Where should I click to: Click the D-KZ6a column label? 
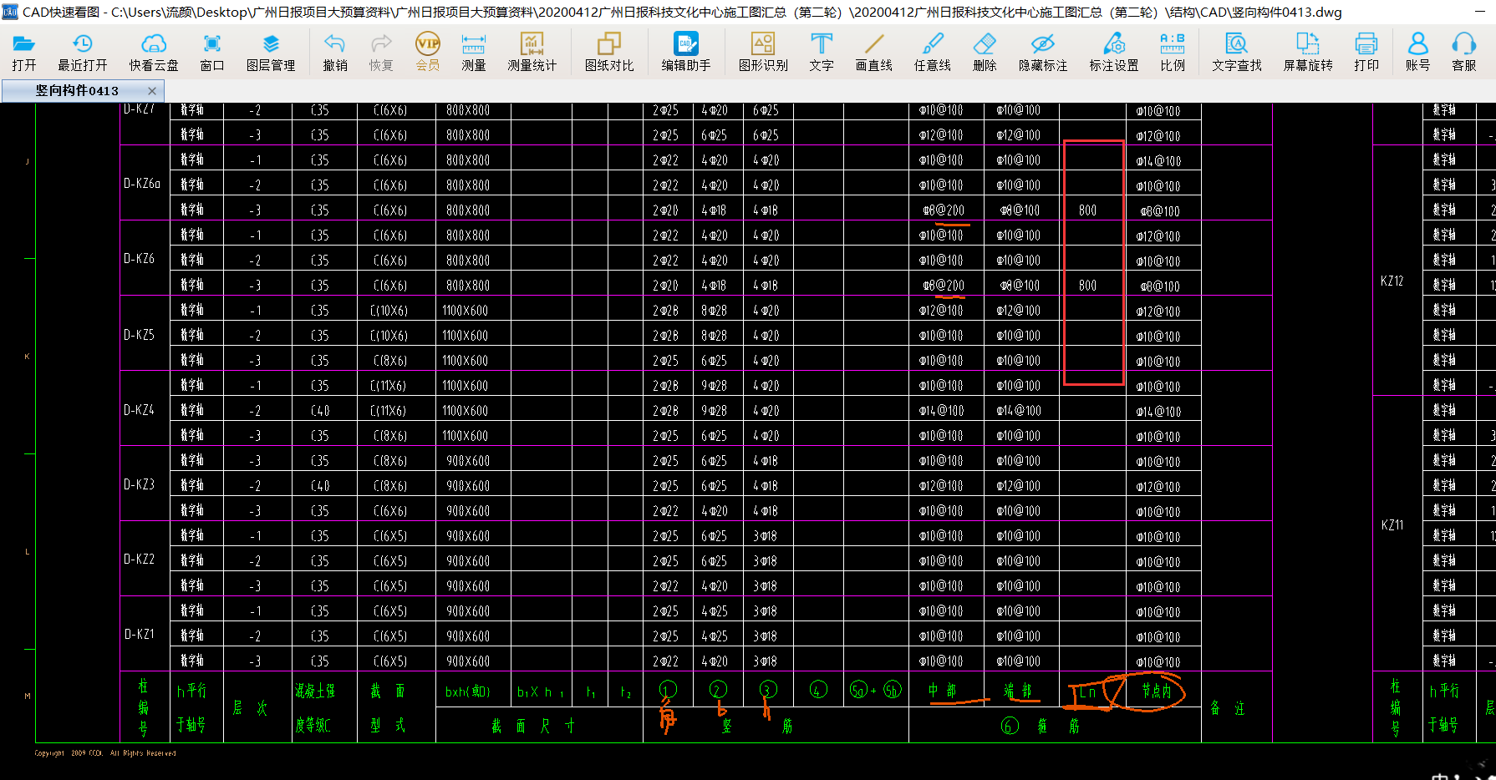(x=142, y=184)
